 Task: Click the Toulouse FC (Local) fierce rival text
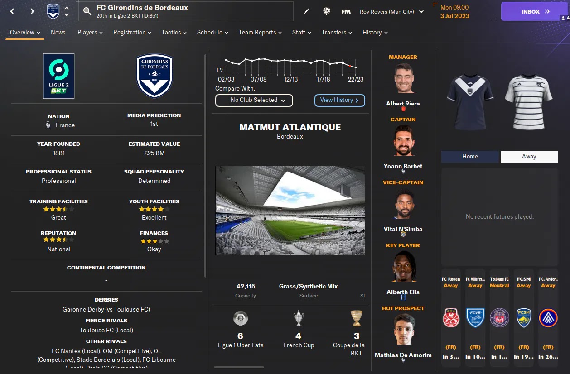click(106, 330)
